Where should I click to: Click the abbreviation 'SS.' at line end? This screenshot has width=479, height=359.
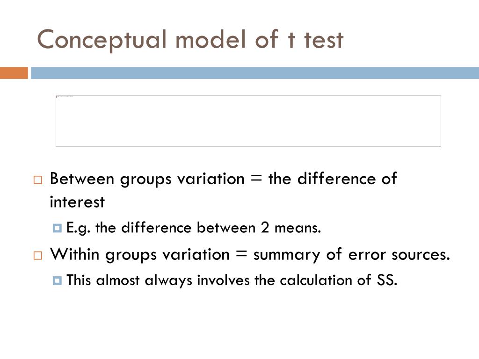(x=387, y=280)
